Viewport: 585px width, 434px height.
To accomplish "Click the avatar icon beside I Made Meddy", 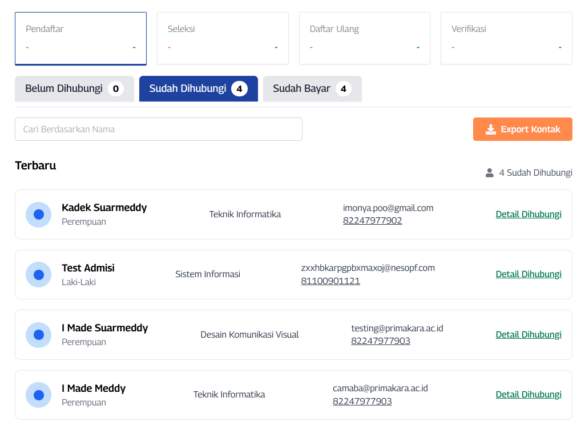I will coord(39,395).
